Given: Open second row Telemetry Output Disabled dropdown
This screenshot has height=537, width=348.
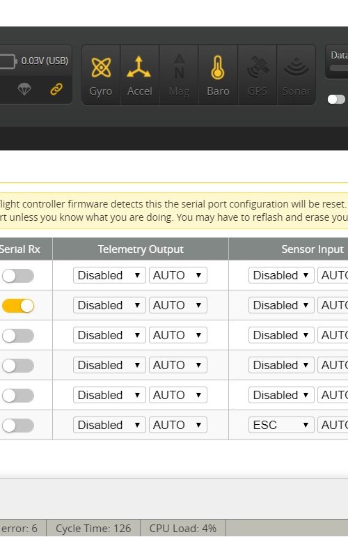Looking at the screenshot, I should pyautogui.click(x=109, y=305).
